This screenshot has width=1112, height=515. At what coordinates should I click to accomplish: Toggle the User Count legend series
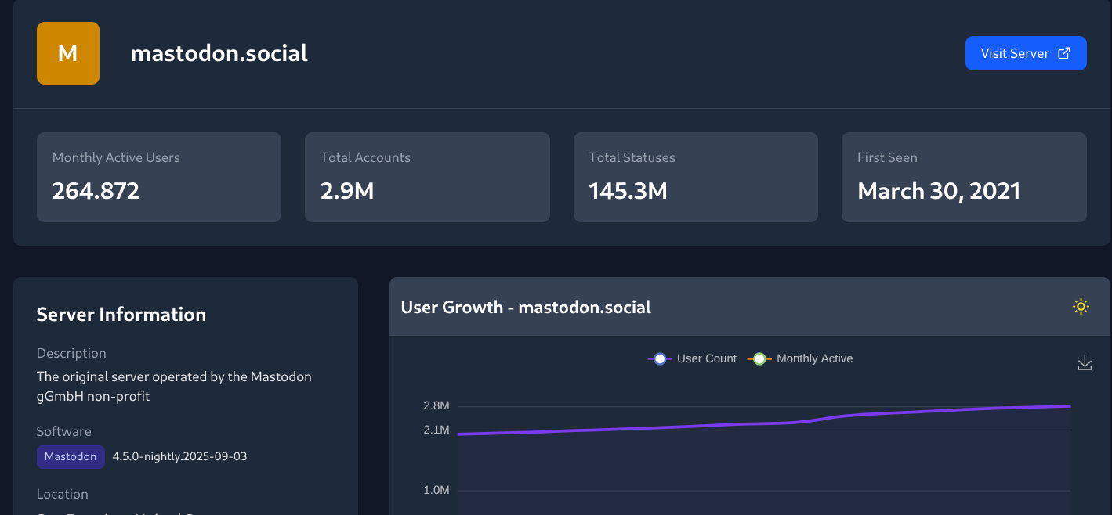[692, 358]
